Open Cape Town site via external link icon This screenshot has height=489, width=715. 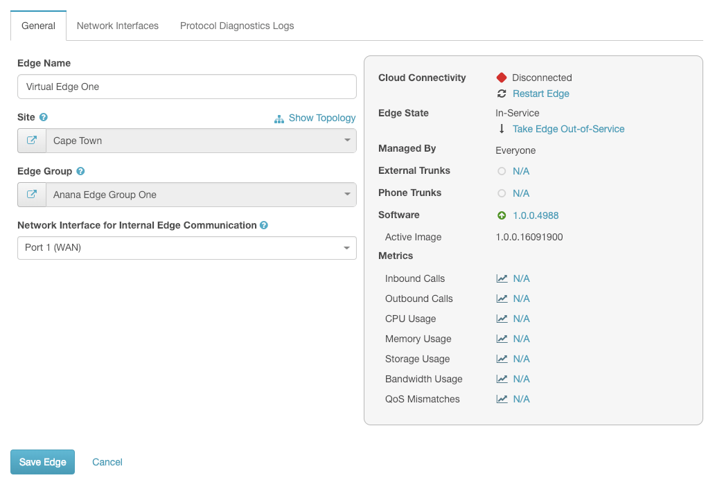coord(32,141)
